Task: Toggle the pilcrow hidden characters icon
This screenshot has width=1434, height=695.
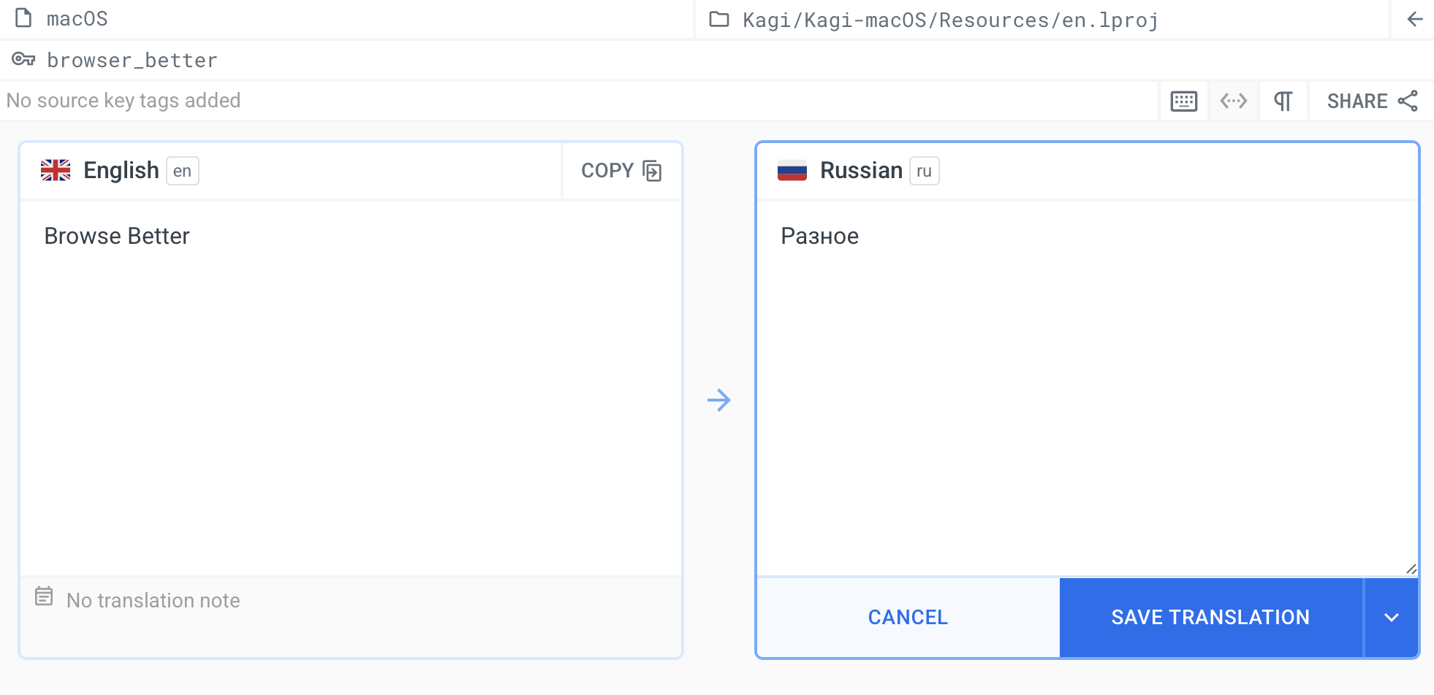Action: [1283, 101]
